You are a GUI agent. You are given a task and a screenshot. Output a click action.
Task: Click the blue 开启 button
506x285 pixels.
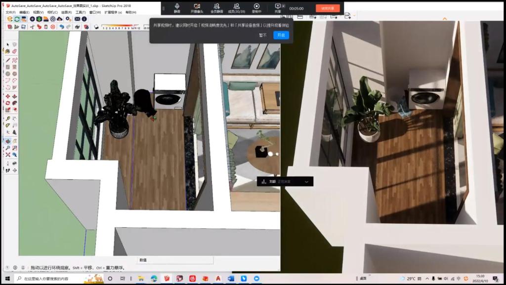281,35
